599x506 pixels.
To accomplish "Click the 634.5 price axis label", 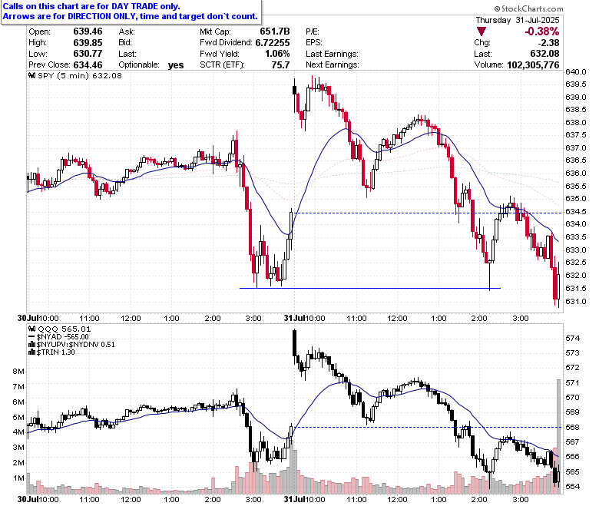I will click(x=576, y=212).
